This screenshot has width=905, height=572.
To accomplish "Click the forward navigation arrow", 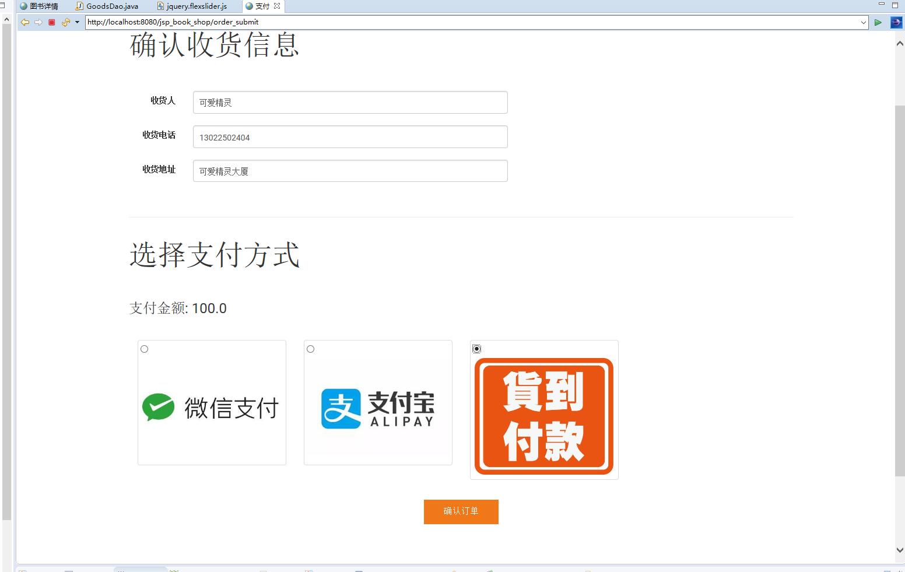I will [x=38, y=22].
